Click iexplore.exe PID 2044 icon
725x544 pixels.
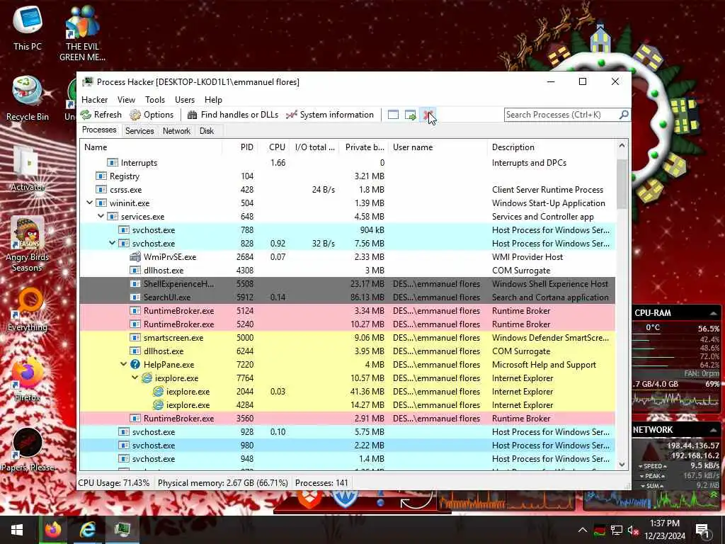coord(158,391)
